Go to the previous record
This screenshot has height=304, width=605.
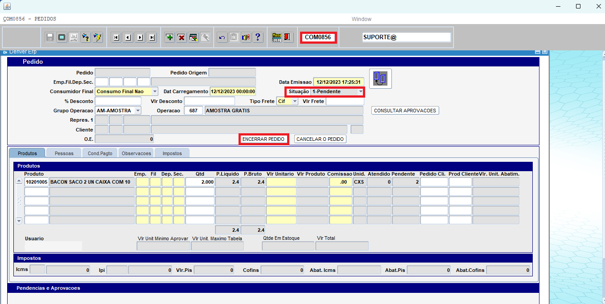point(128,37)
